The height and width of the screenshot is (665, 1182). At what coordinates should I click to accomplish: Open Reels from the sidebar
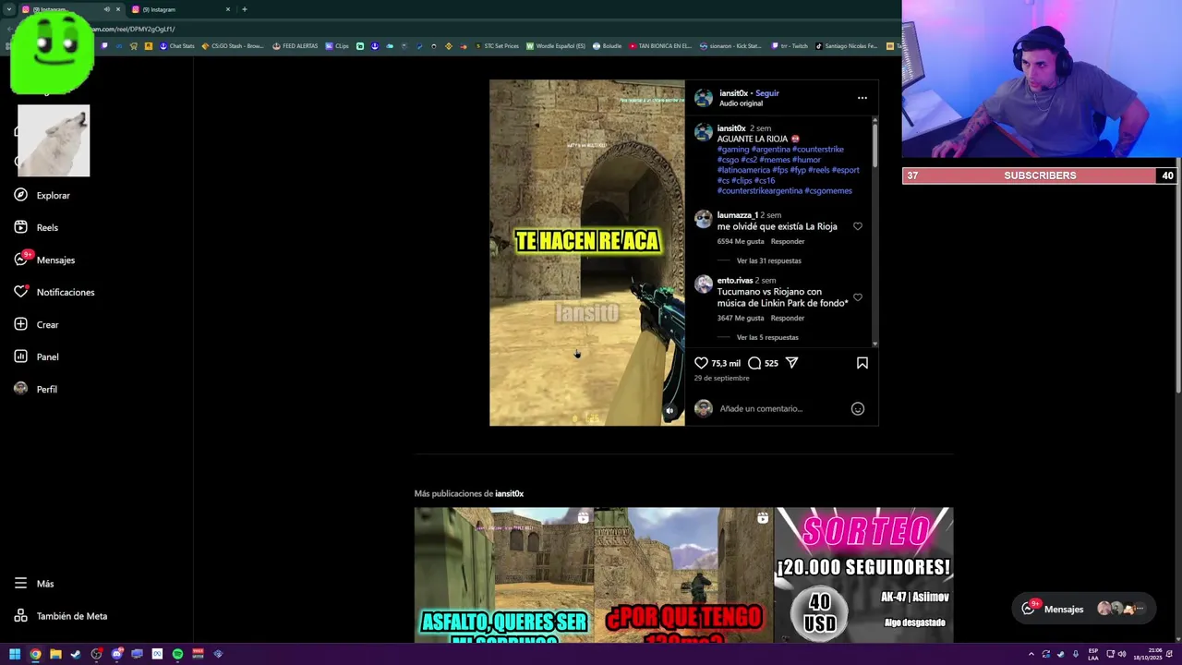coord(36,227)
